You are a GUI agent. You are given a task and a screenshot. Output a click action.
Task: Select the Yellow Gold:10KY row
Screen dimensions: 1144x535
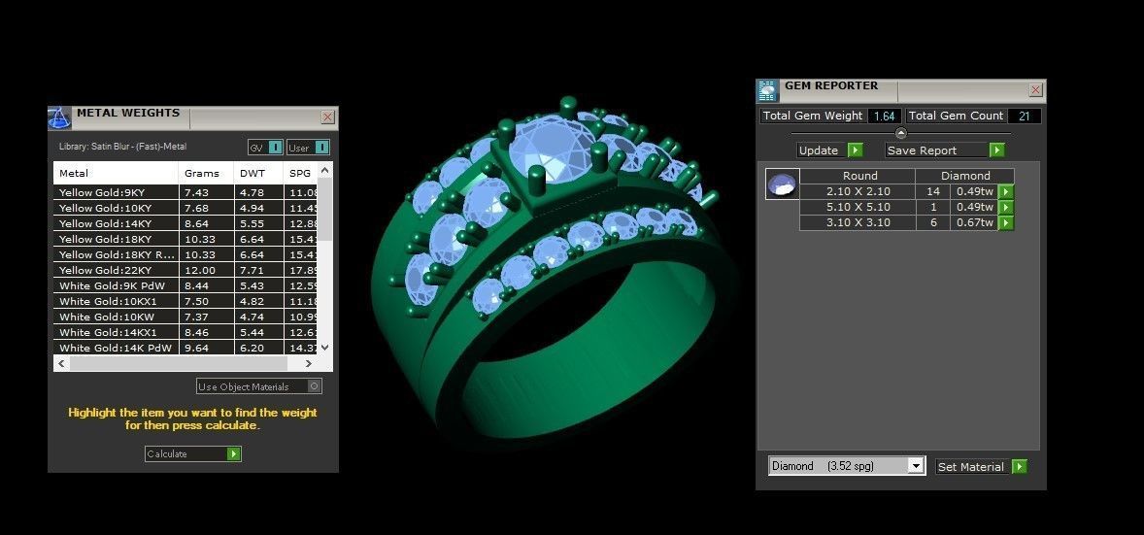[x=186, y=208]
